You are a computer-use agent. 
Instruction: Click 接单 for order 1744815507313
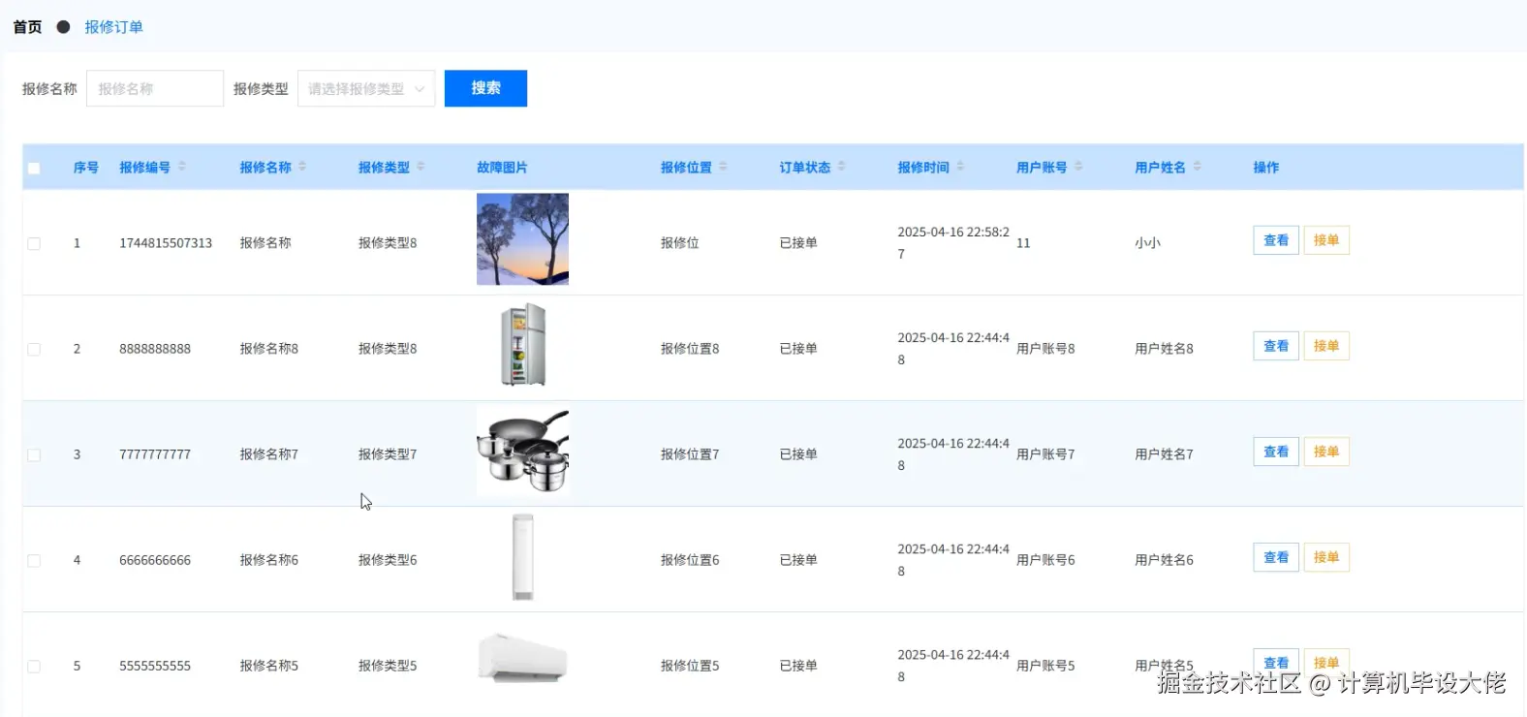pos(1326,240)
